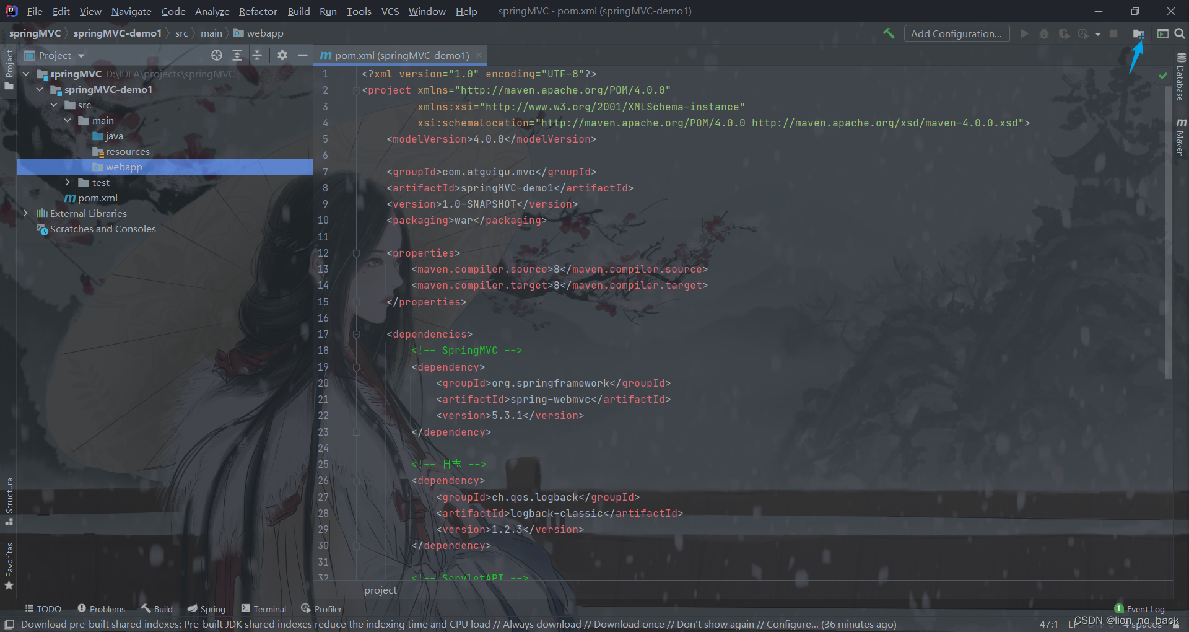Open the Tools menu
This screenshot has width=1189, height=632.
[359, 11]
